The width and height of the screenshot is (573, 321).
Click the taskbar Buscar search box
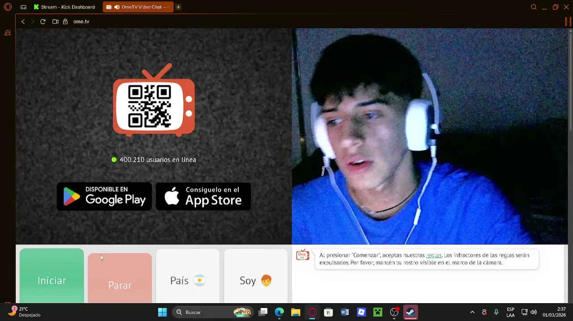212,312
